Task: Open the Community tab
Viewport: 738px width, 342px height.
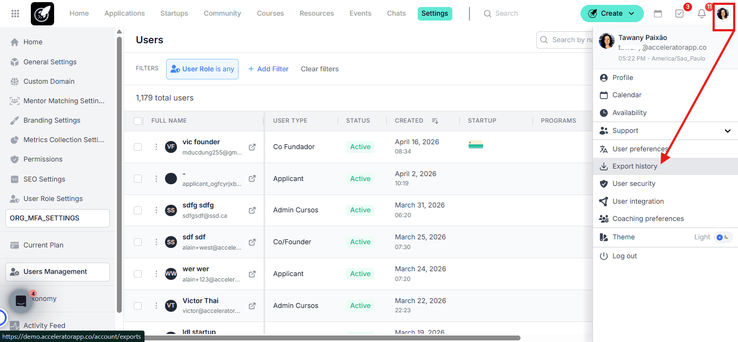Action: [222, 14]
